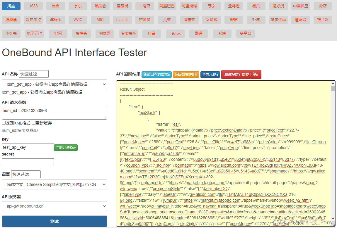Open the 虾皮 tab
337x228 pixels.
tap(256, 20)
